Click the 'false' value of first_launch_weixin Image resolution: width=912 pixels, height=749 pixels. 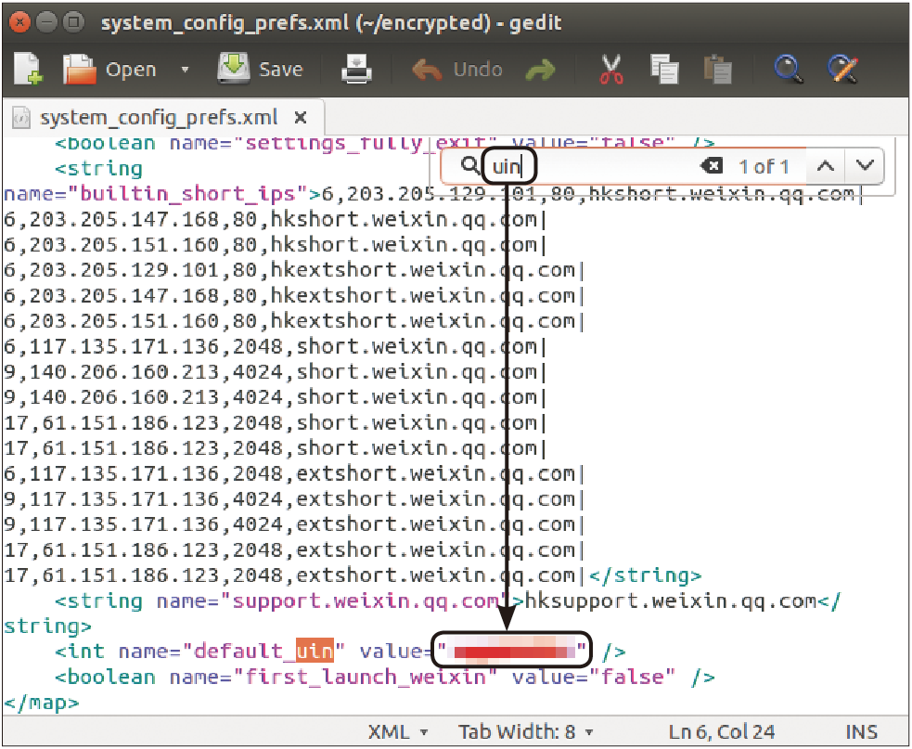pos(632,677)
